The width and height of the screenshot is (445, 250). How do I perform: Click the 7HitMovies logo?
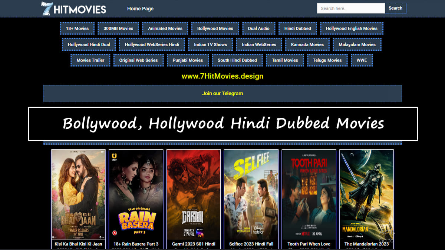point(74,9)
